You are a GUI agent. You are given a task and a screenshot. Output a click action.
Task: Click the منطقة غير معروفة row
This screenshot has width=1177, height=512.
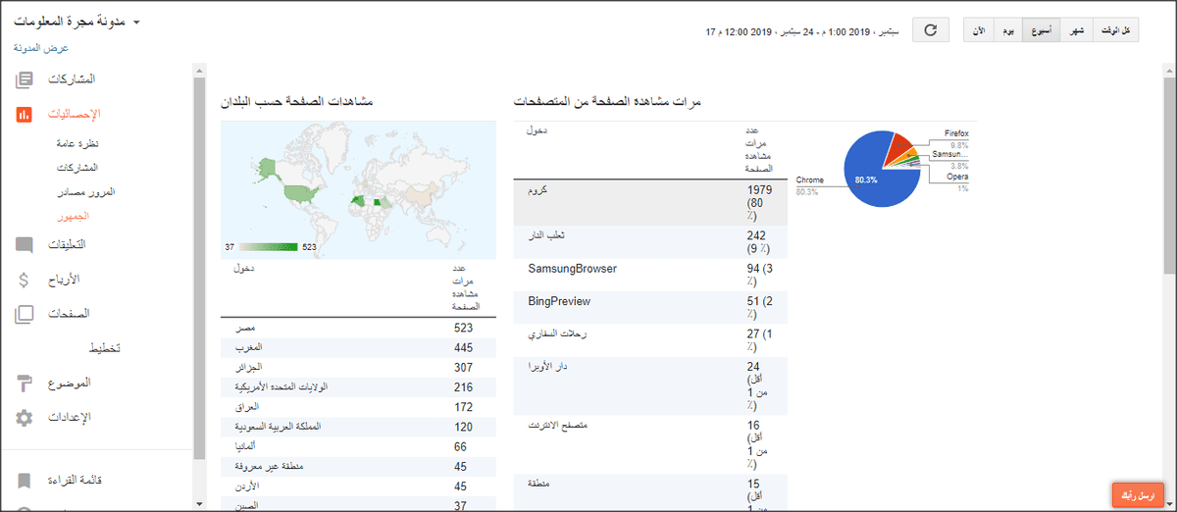358,467
